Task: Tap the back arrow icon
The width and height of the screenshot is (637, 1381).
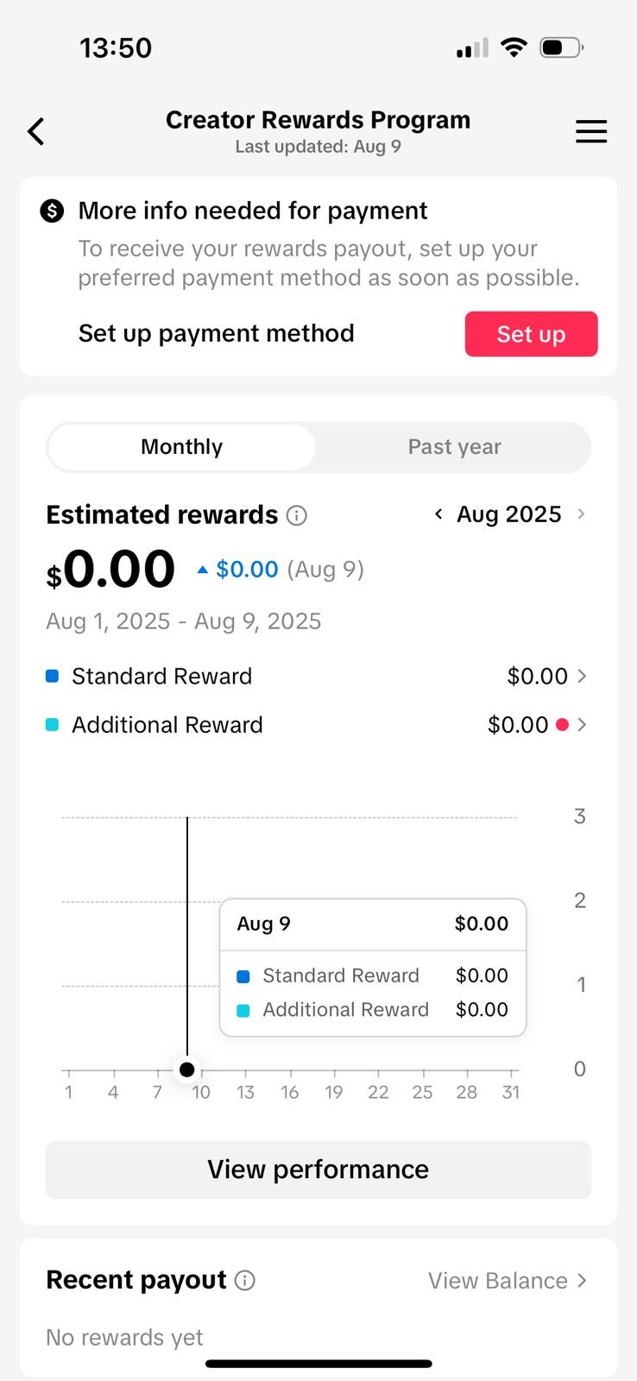Action: (x=35, y=131)
